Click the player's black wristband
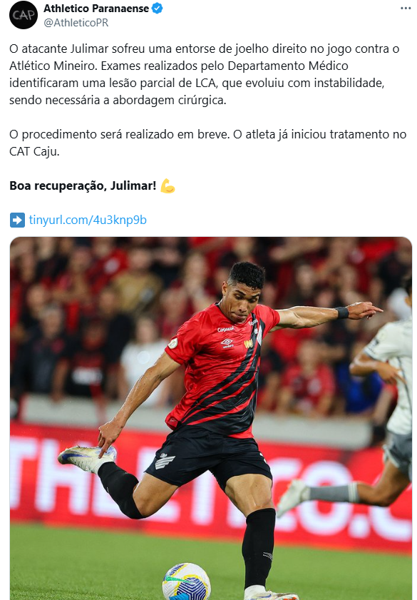Screen dimensions: 417x600 341,312
